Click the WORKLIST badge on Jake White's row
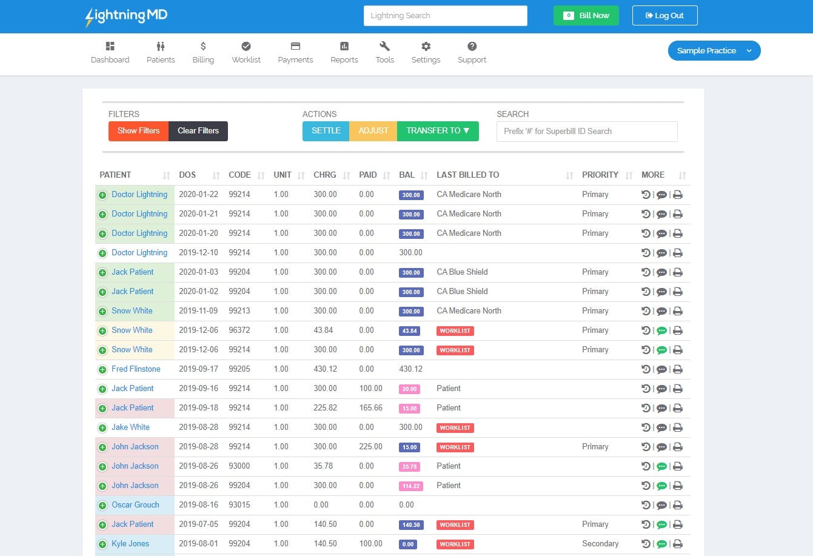Image resolution: width=813 pixels, height=556 pixels. pos(455,427)
